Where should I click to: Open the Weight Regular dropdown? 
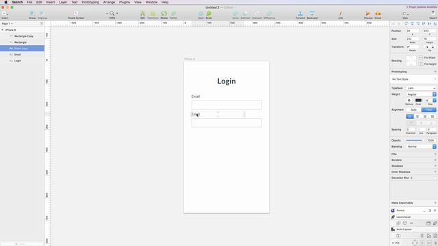[422, 94]
